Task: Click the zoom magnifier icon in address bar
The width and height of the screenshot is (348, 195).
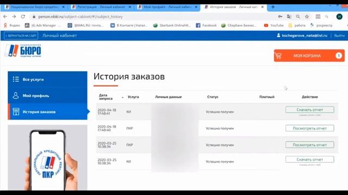Action: (298, 17)
